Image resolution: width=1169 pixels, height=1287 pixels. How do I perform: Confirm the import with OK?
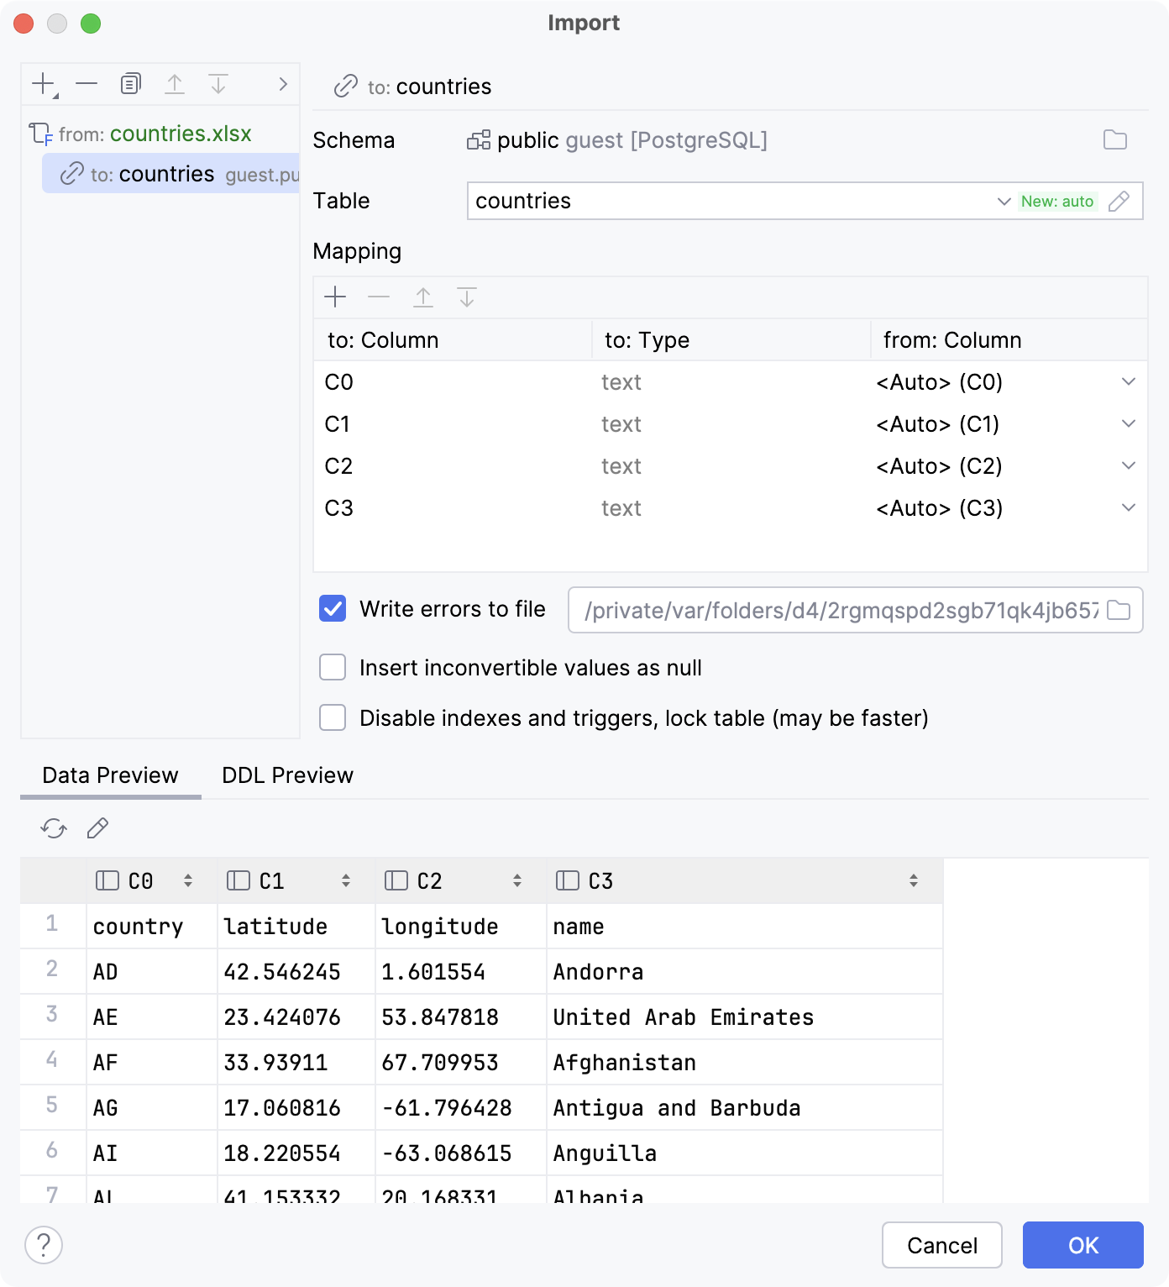click(x=1083, y=1246)
